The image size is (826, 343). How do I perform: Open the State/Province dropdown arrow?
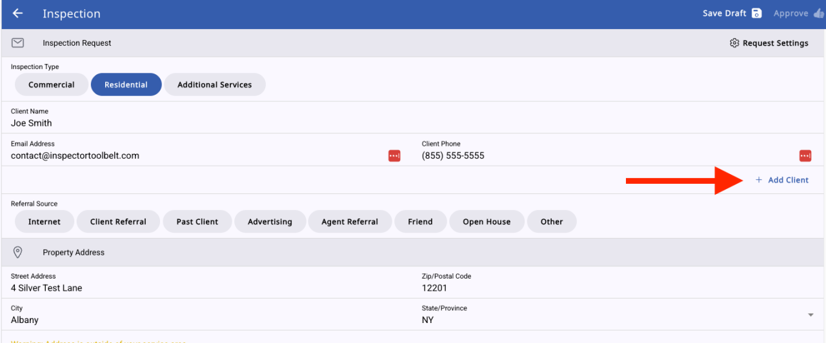pyautogui.click(x=811, y=315)
